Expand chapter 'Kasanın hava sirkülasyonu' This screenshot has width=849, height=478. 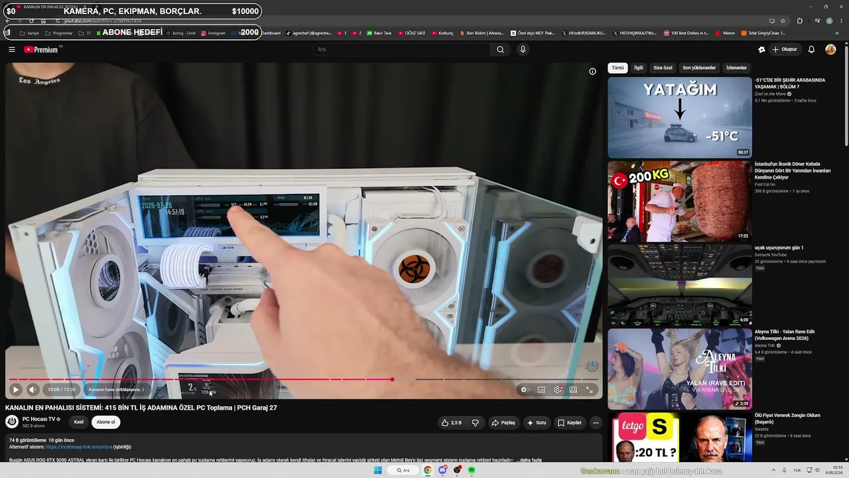[116, 390]
